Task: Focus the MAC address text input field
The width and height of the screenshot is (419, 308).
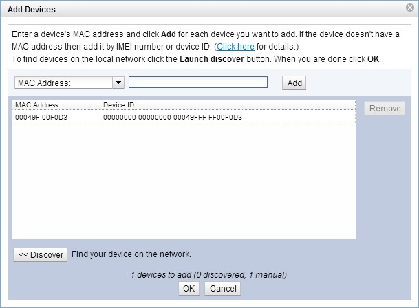Action: click(x=197, y=82)
